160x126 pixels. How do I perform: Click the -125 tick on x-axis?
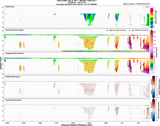[89, 123]
